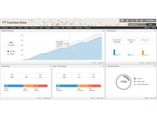157x118 pixels.
Task: Click the 88% Utilization box
Action: click(11, 44)
